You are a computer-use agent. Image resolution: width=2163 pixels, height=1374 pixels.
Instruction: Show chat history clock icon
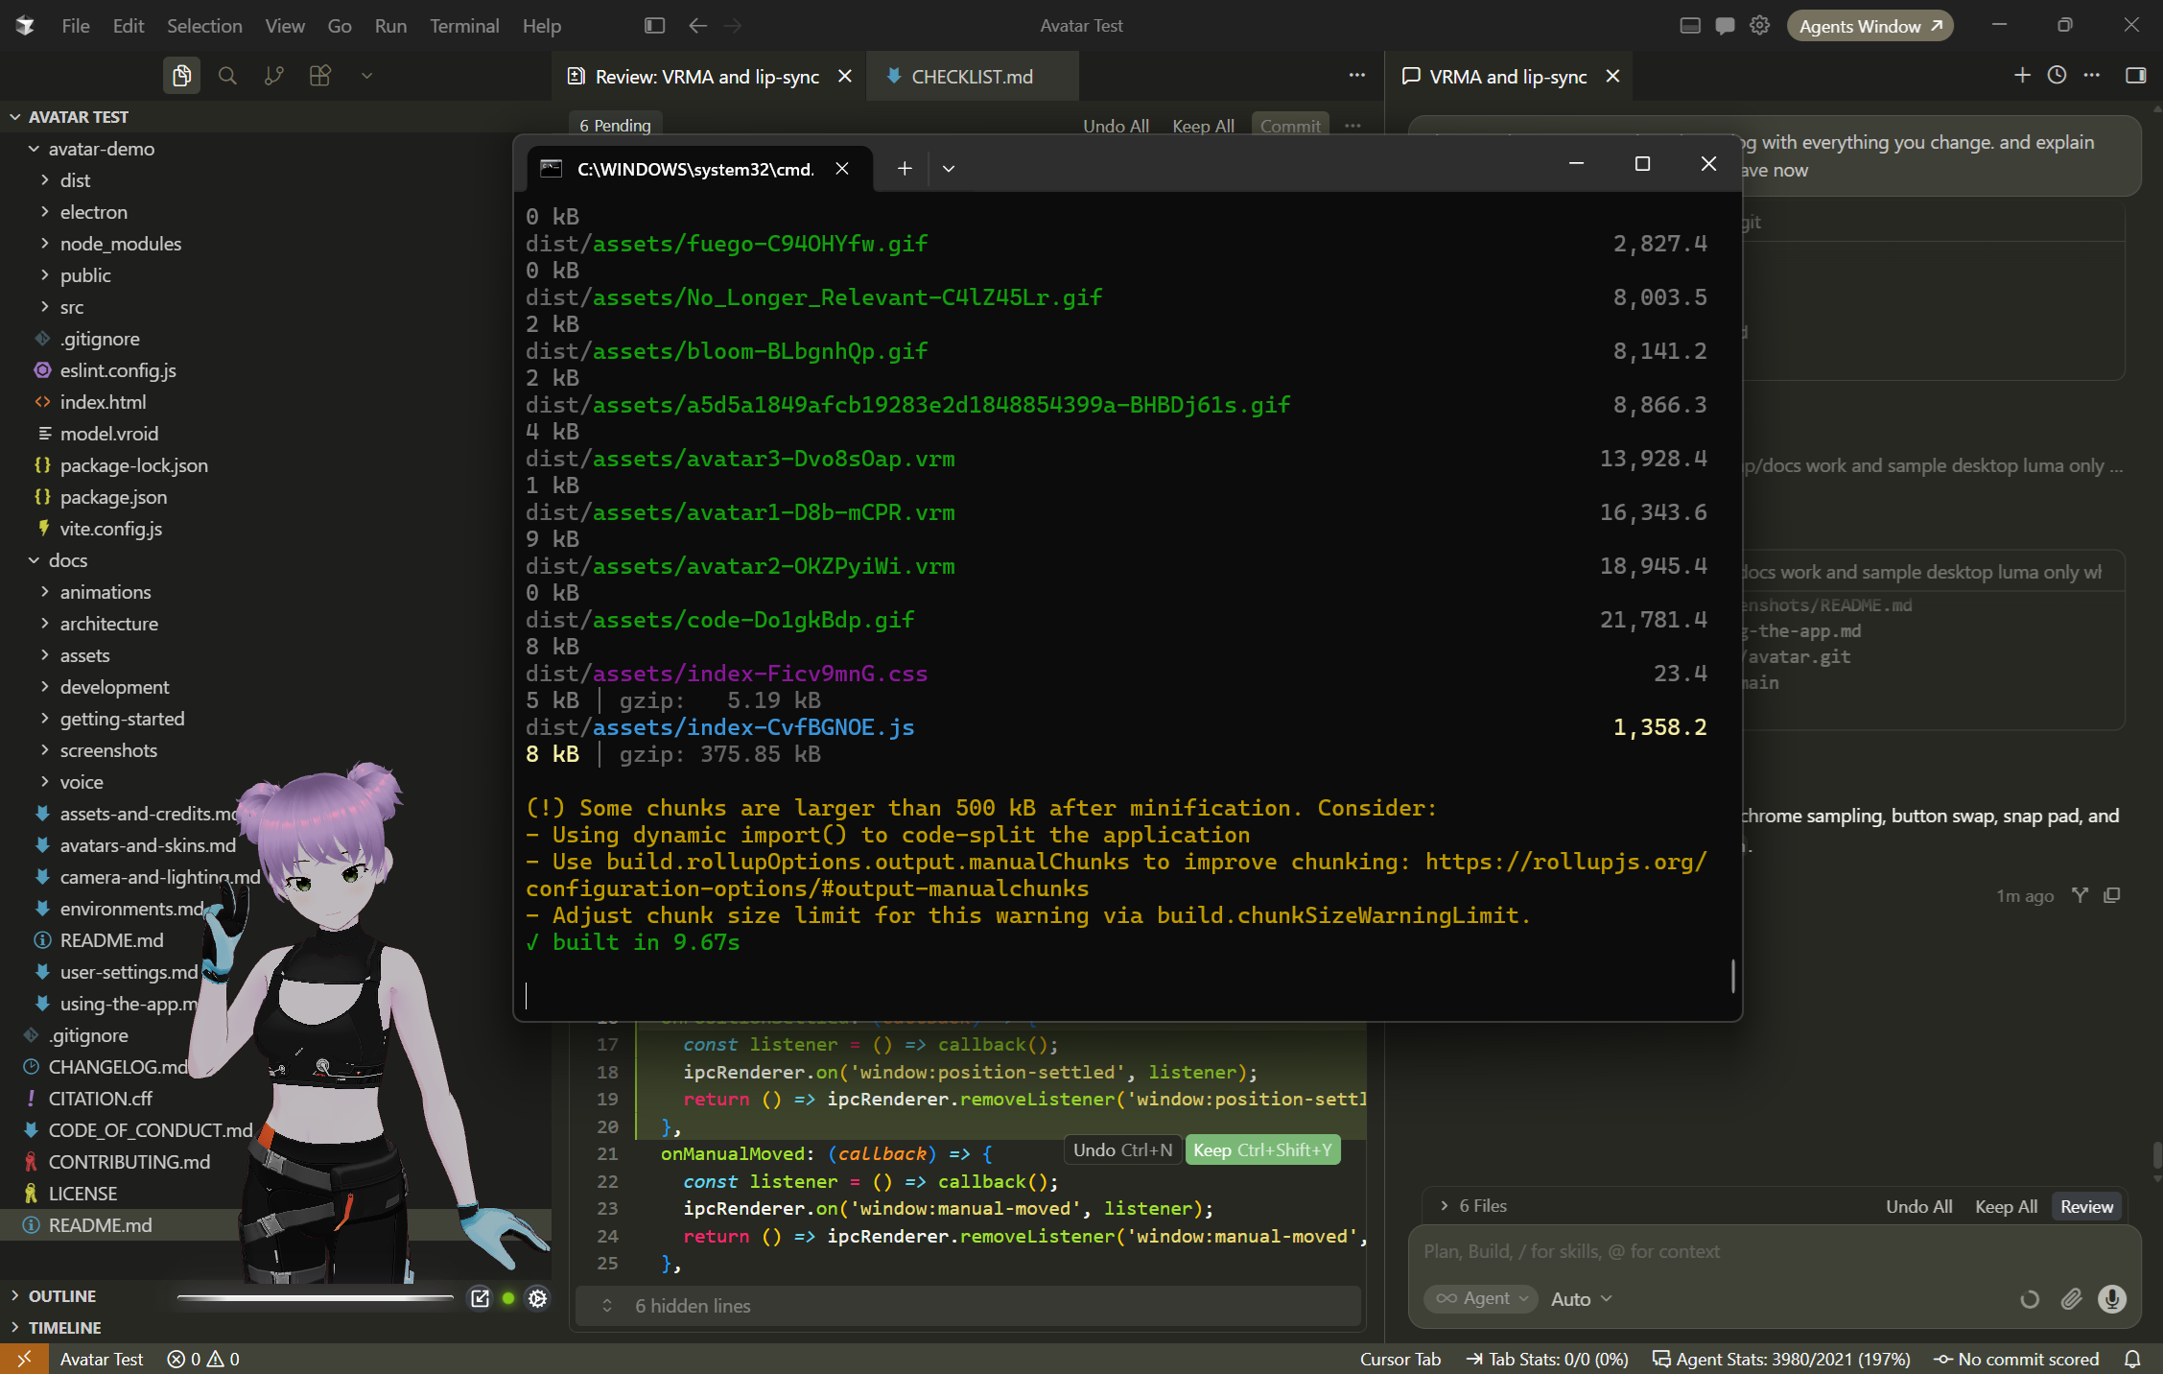coord(2057,75)
